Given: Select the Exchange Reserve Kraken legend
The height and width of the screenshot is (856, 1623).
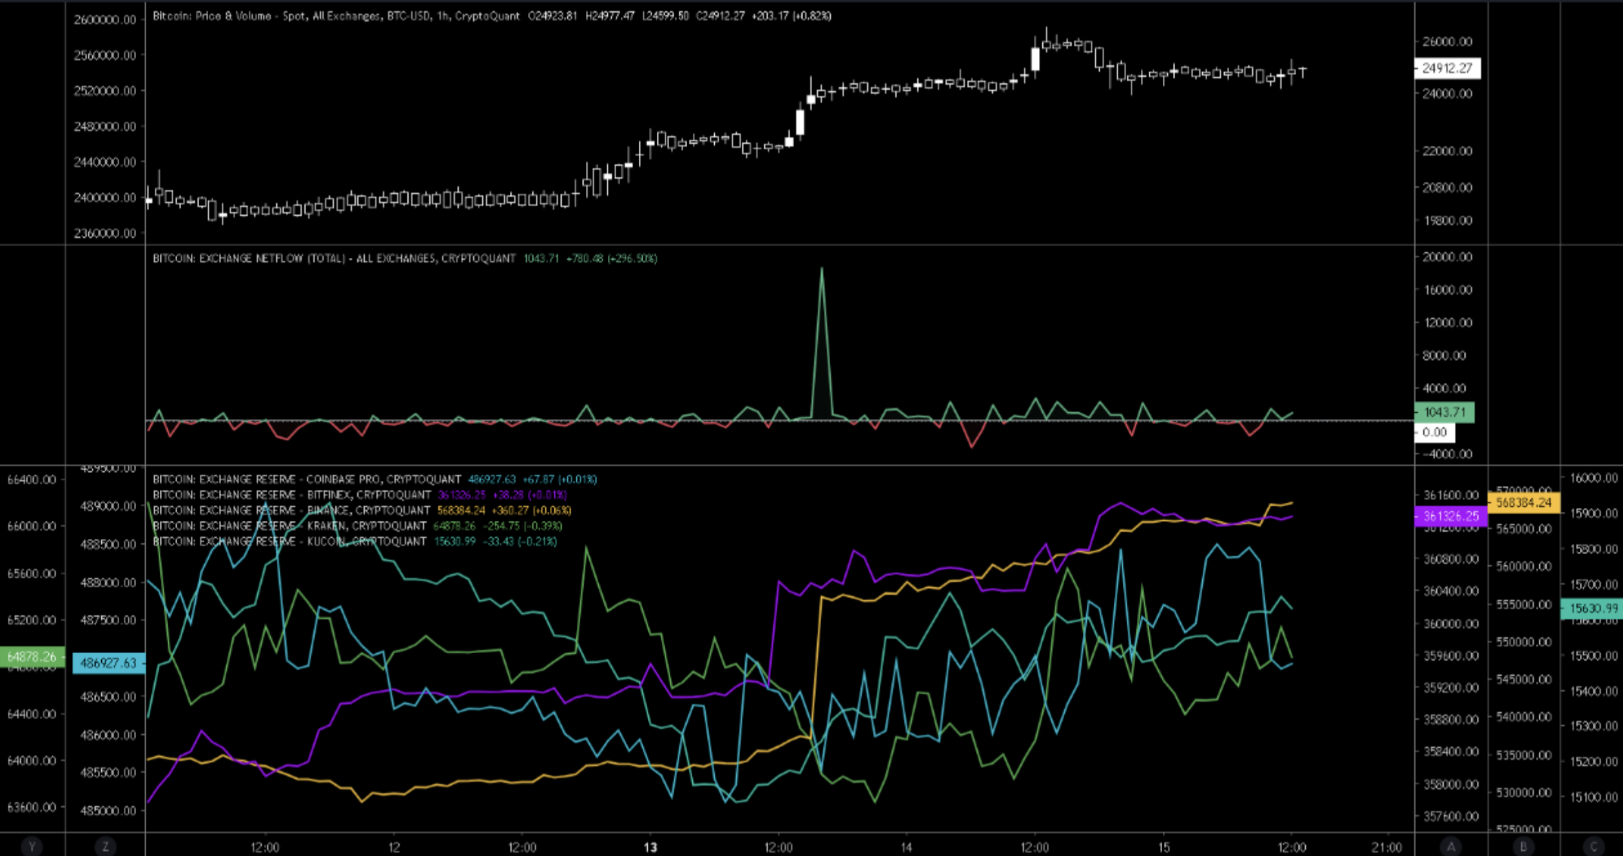Looking at the screenshot, I should (x=289, y=526).
